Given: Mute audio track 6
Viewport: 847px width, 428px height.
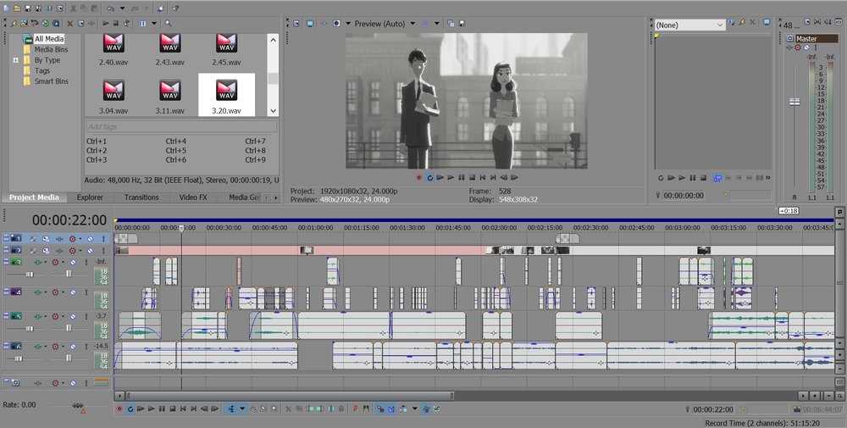Looking at the screenshot, I should [73, 346].
